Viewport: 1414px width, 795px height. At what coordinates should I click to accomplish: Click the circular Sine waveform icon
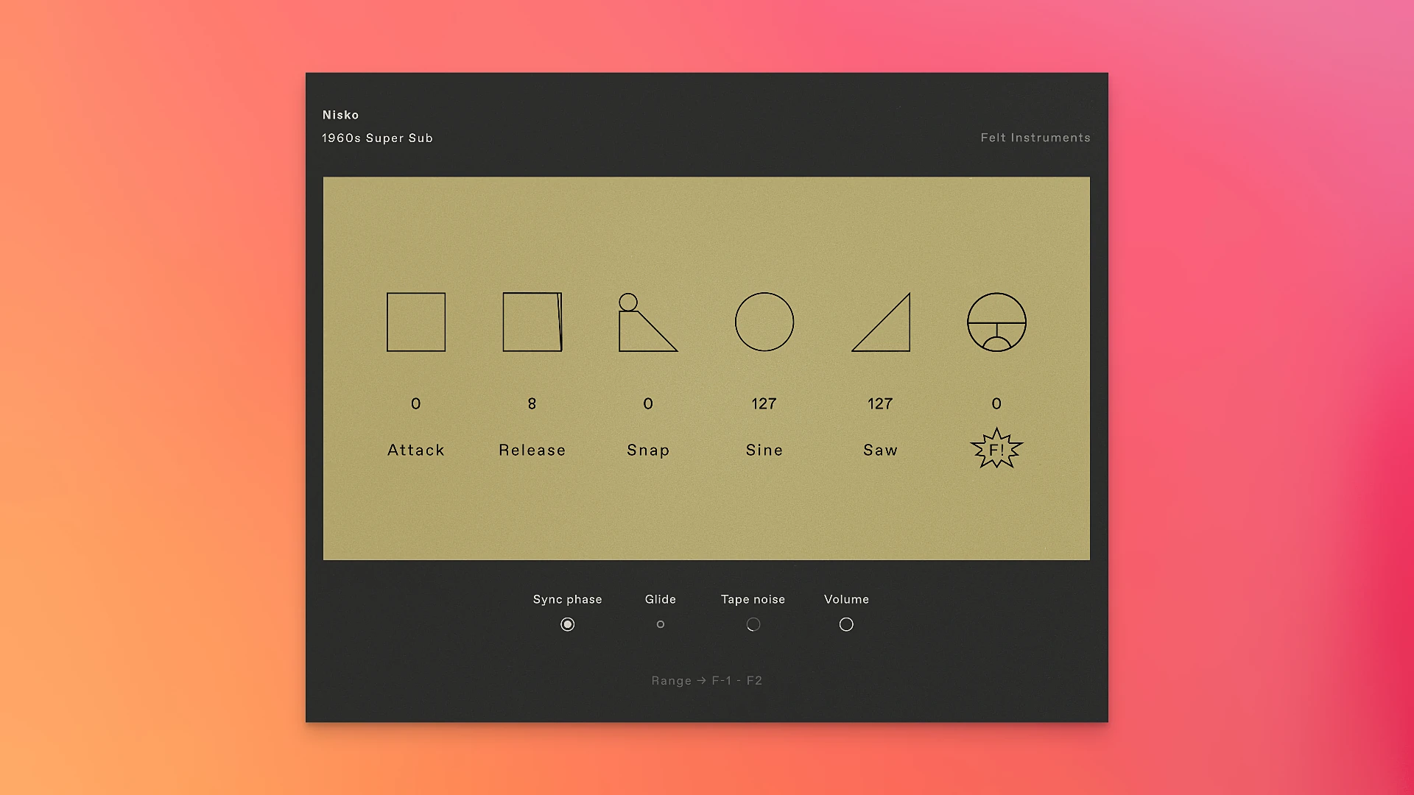coord(764,322)
